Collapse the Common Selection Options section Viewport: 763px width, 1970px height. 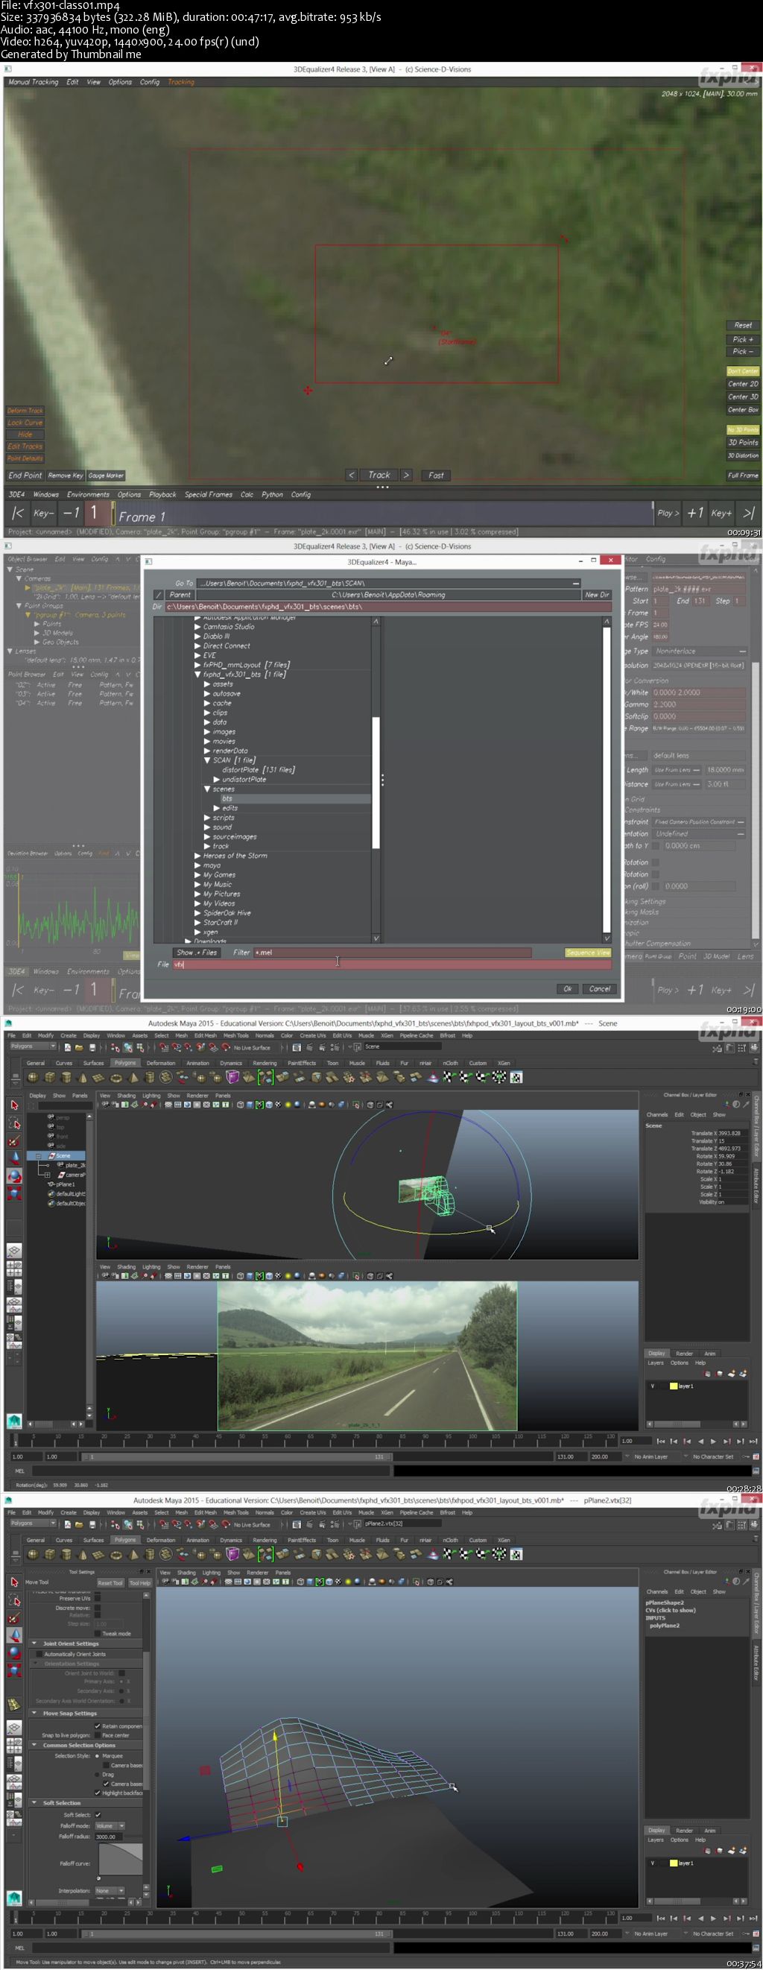pos(34,1745)
